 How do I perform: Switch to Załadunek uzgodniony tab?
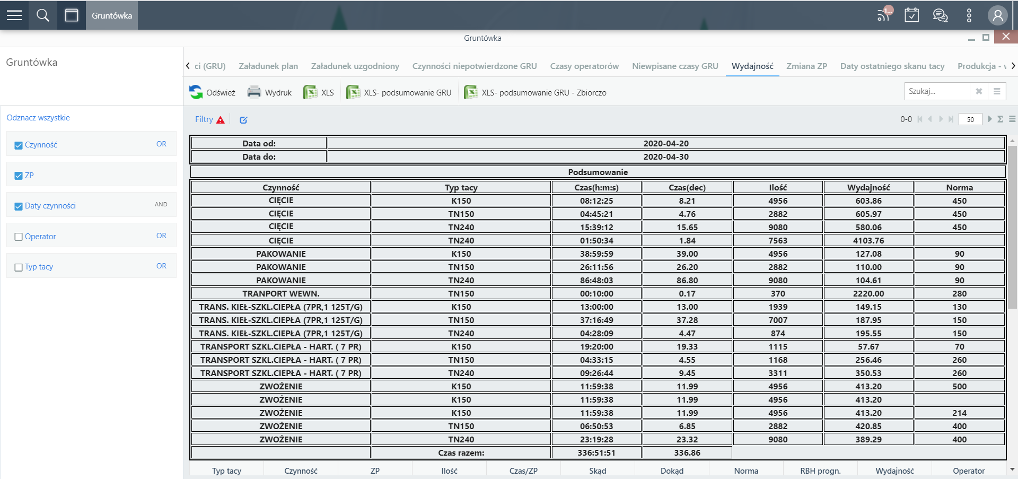tap(355, 66)
